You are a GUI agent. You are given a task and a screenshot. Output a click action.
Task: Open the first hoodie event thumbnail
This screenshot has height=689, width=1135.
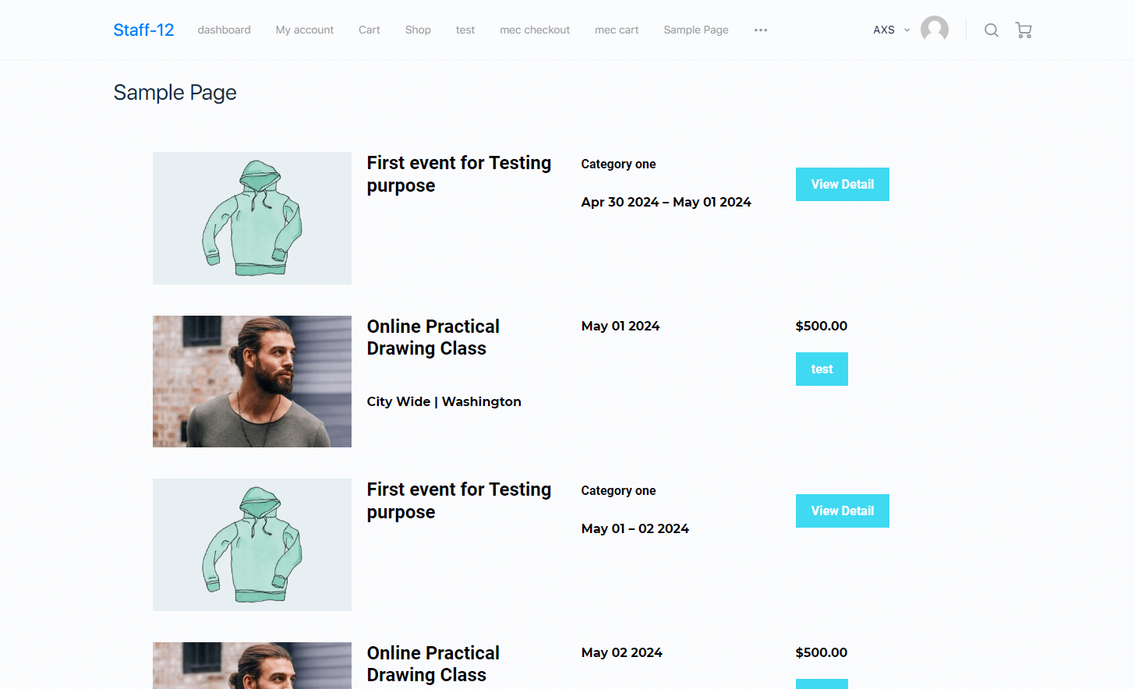tap(252, 218)
